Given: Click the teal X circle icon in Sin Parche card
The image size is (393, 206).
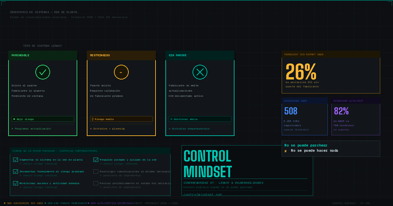Looking at the screenshot, I should click(x=200, y=72).
